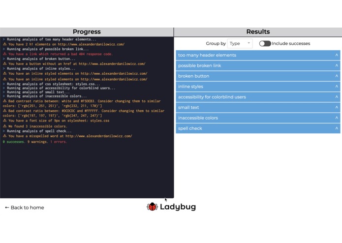
Task: Click chevron on small text row
Action: click(x=337, y=107)
